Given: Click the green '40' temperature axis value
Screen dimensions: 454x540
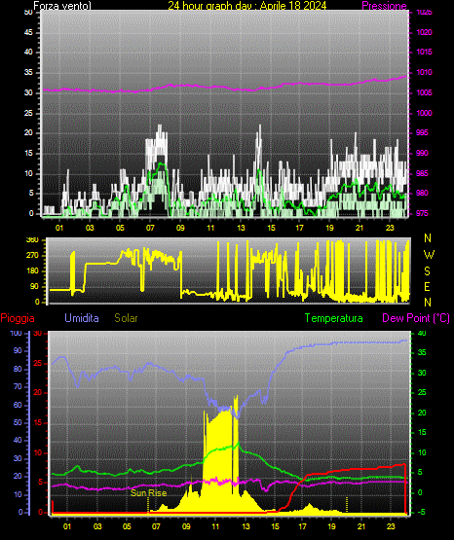Looking at the screenshot, I should coord(422,333).
